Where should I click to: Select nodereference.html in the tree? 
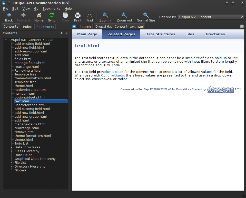(31, 90)
